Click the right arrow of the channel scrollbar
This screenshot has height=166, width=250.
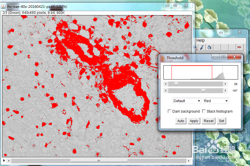point(189,161)
